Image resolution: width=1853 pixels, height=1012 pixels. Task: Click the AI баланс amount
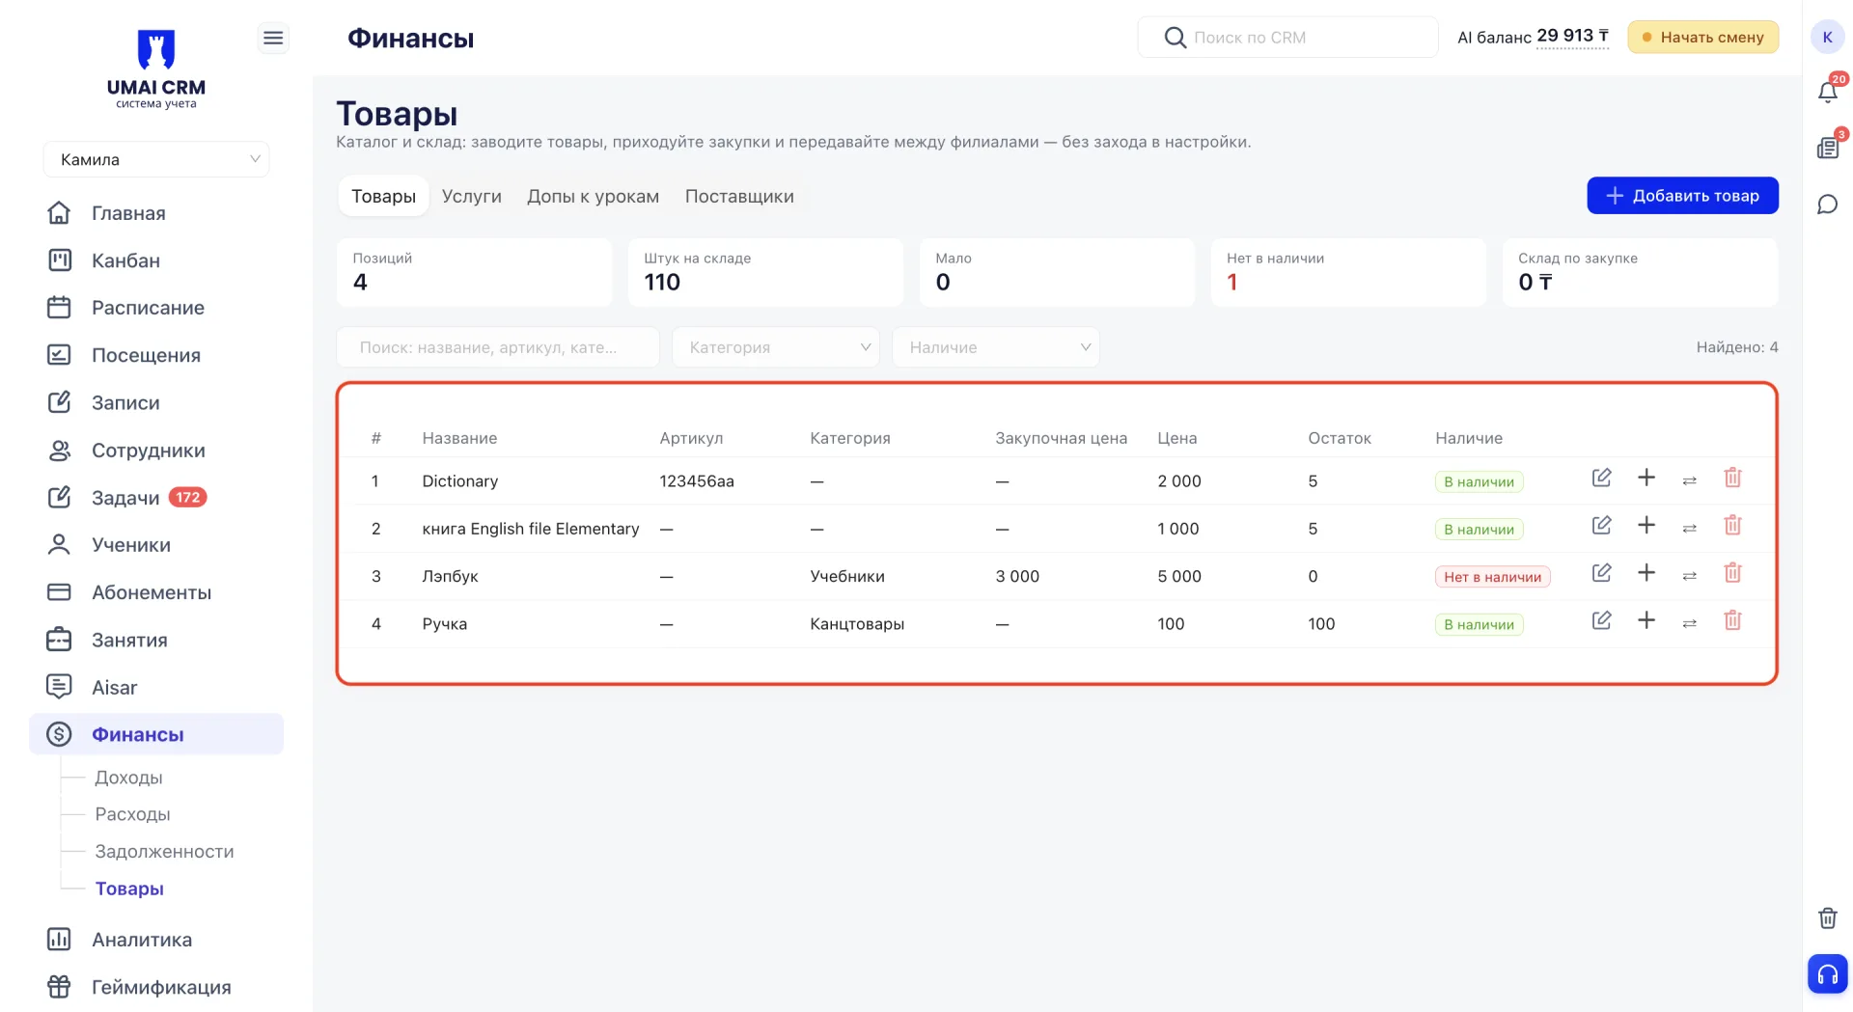click(x=1572, y=37)
